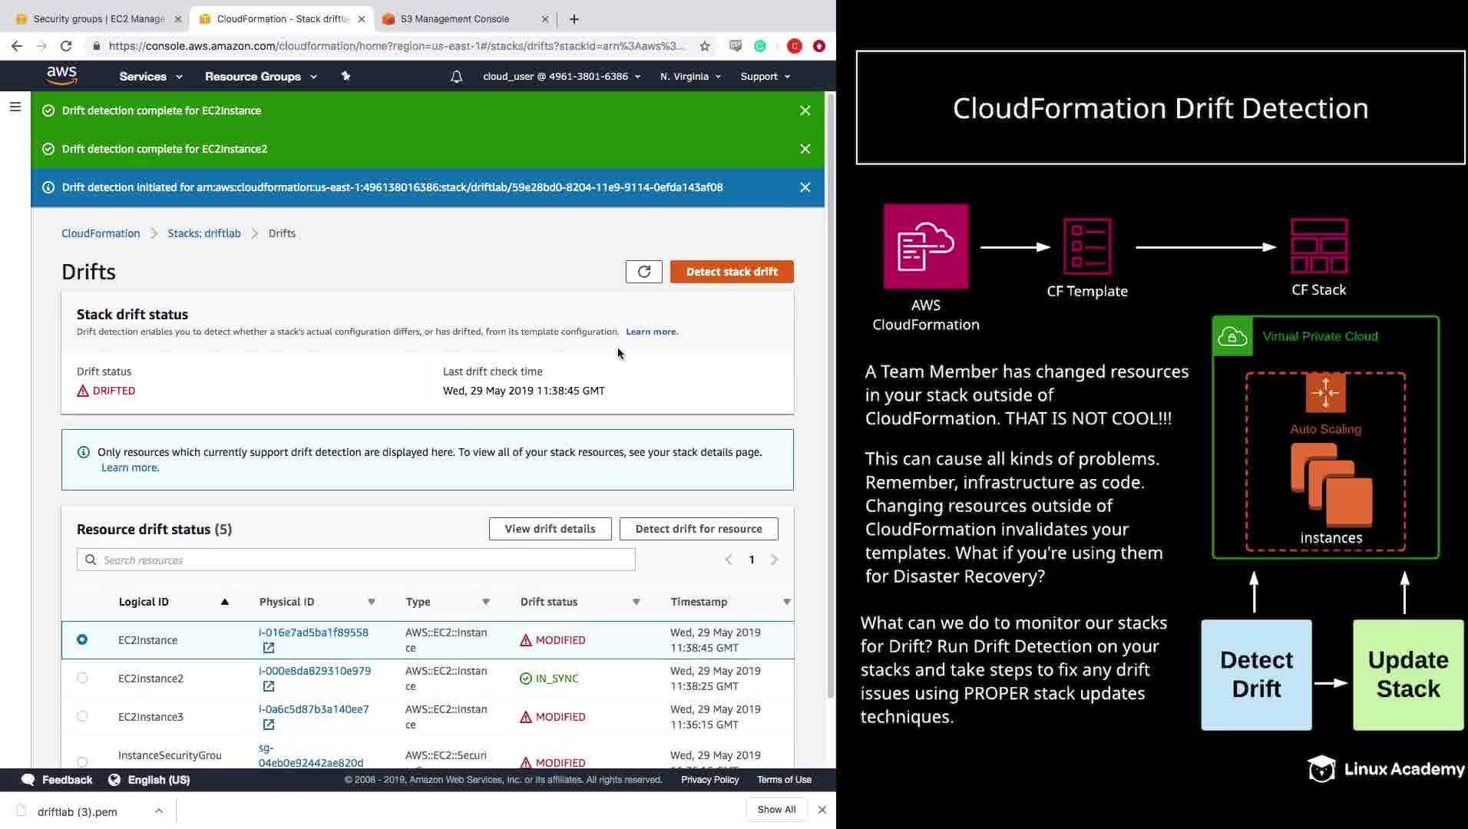This screenshot has width=1468, height=829.
Task: Refresh the Drifts page with reload button
Action: [644, 272]
